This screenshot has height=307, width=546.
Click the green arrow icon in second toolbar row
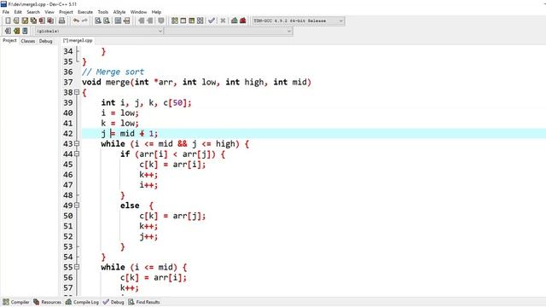[x=16, y=31]
